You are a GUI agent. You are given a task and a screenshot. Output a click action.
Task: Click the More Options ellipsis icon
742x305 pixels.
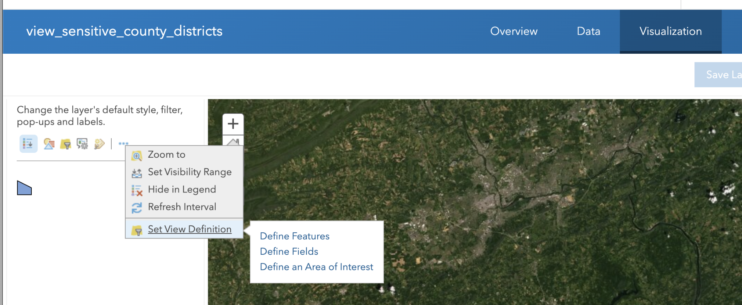123,143
